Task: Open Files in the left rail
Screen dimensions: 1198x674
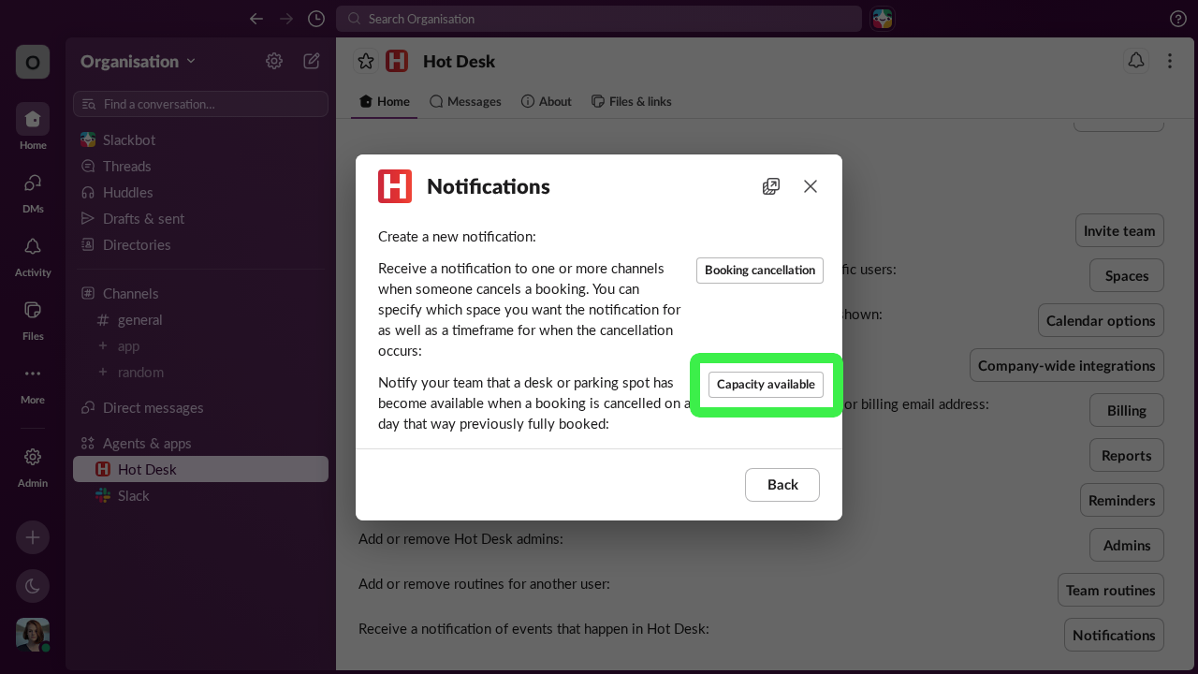Action: (x=33, y=318)
